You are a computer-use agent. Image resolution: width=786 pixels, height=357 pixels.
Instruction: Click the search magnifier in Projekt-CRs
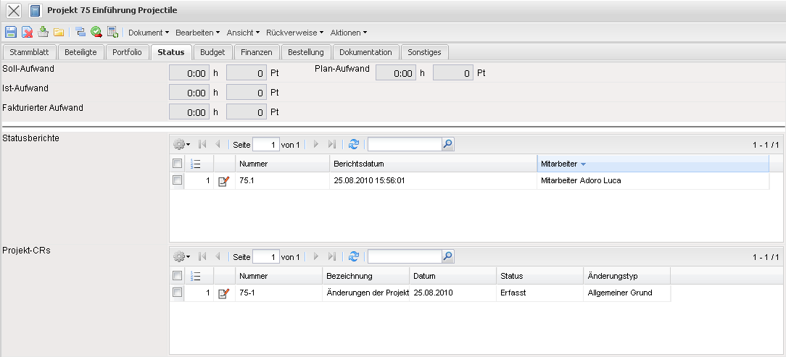tap(448, 256)
